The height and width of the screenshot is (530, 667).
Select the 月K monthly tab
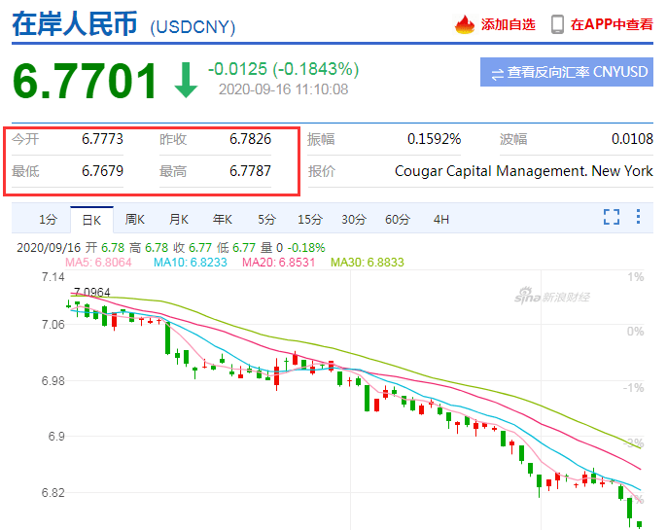pyautogui.click(x=179, y=220)
